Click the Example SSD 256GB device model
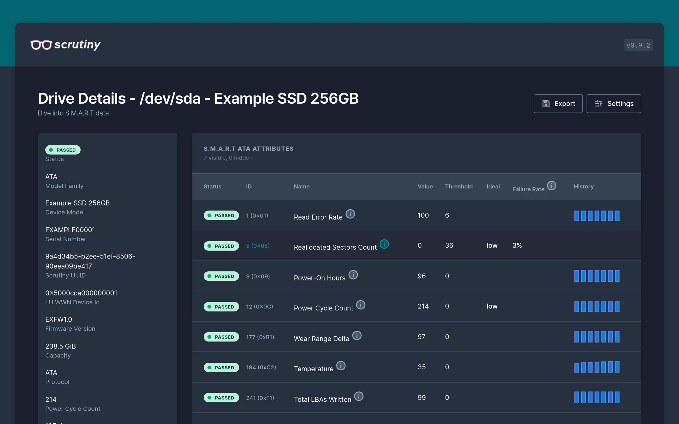 click(77, 203)
